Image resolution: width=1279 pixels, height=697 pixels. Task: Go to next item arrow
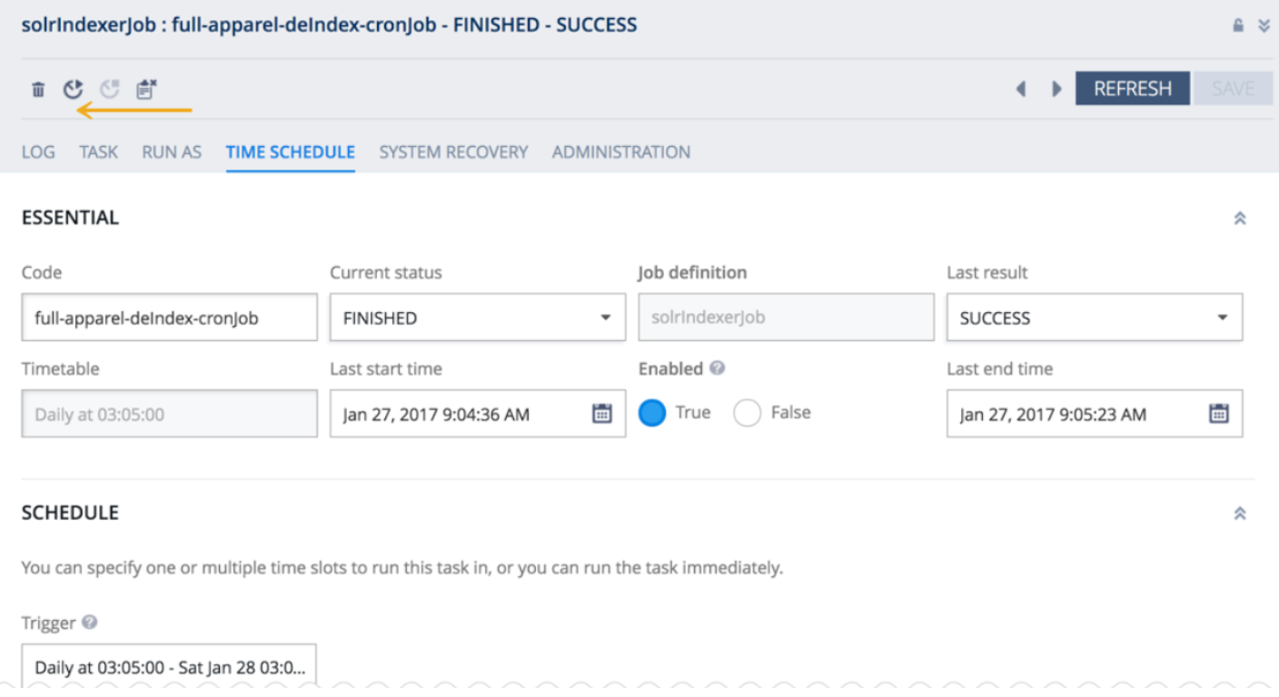(1056, 89)
